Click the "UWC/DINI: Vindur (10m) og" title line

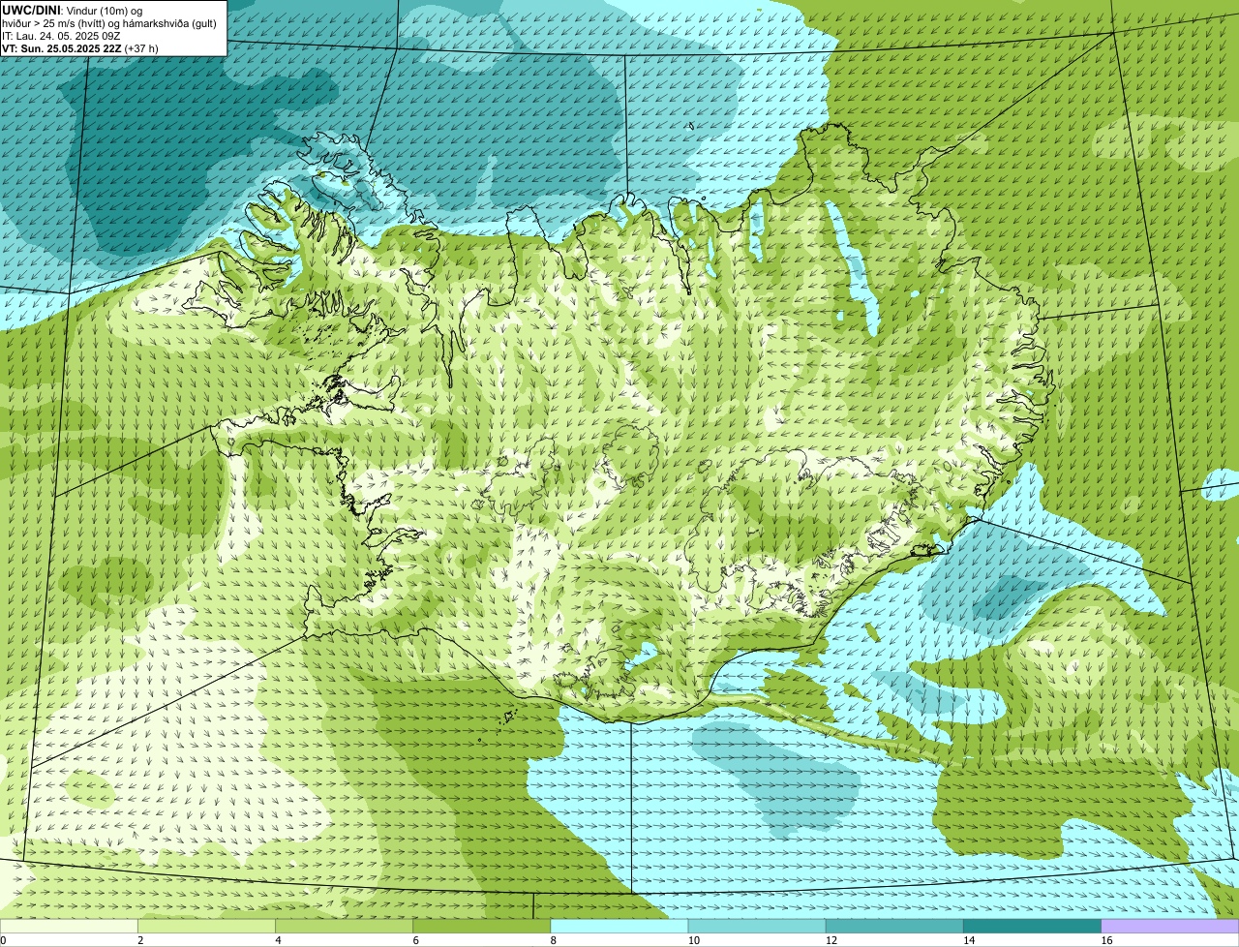(73, 10)
